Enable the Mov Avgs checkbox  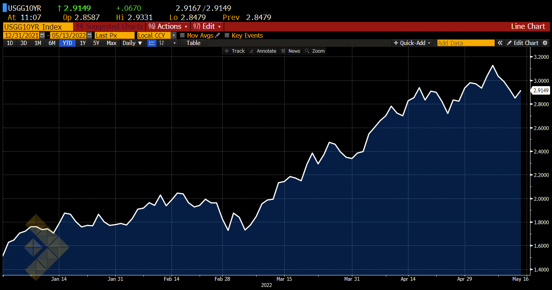coord(183,35)
